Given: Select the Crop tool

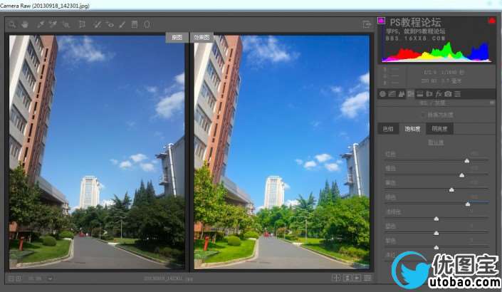Looking at the screenshot, I should point(83,24).
